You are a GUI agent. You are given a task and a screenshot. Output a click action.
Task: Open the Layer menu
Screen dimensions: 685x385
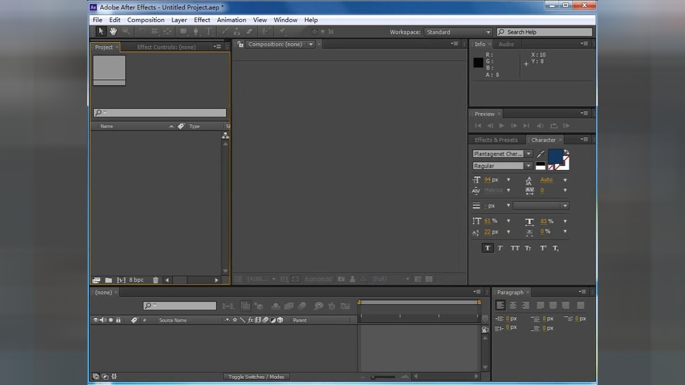pos(179,20)
